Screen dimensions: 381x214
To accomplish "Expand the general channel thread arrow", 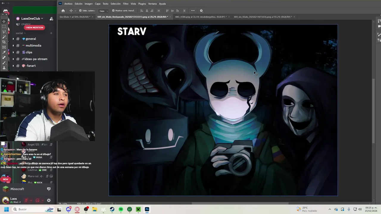I will click(x=13, y=39).
